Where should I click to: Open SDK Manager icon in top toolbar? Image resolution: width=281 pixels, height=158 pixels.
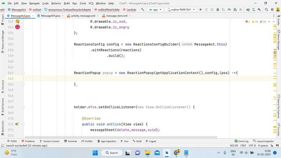click(259, 10)
